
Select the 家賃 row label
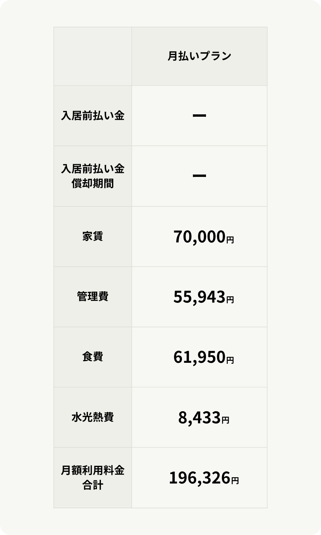tap(93, 236)
